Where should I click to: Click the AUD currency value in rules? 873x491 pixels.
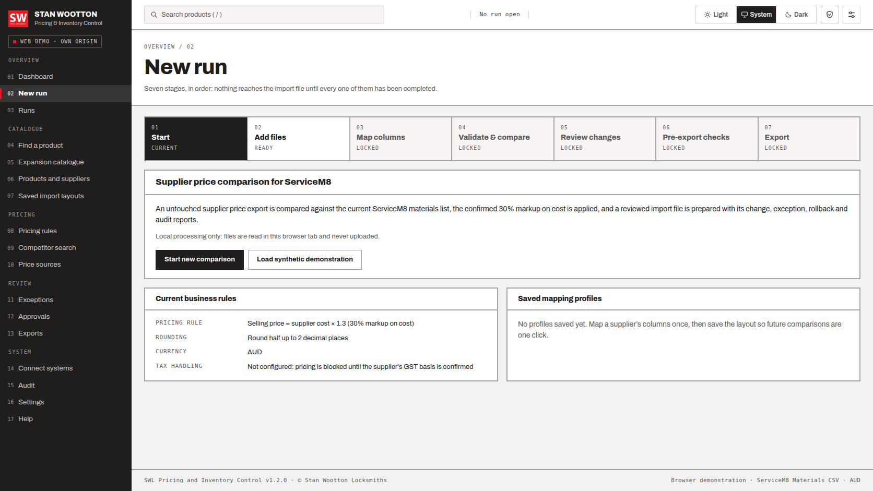coord(255,352)
